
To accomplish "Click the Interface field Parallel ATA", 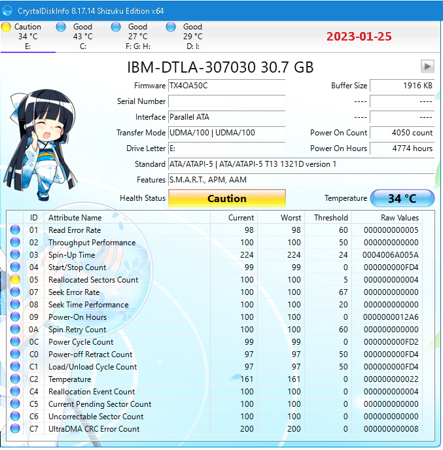I will (x=227, y=117).
